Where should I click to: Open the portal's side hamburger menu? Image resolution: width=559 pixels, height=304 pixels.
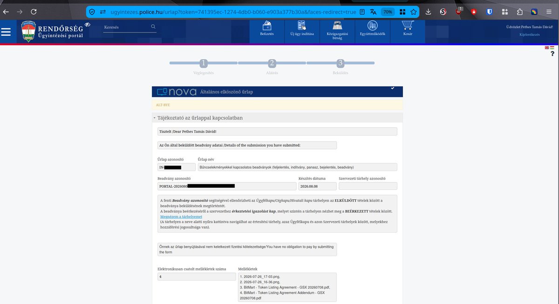pos(6,32)
